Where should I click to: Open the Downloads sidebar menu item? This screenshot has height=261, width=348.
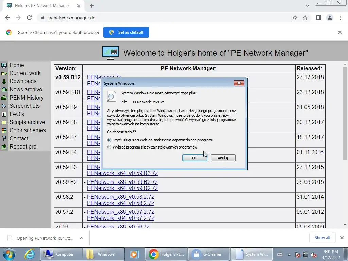coord(23,81)
